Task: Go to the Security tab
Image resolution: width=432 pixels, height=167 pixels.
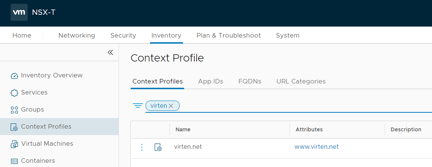Action: (123, 35)
